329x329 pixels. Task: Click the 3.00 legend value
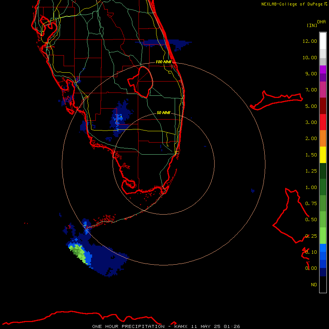pos(311,122)
